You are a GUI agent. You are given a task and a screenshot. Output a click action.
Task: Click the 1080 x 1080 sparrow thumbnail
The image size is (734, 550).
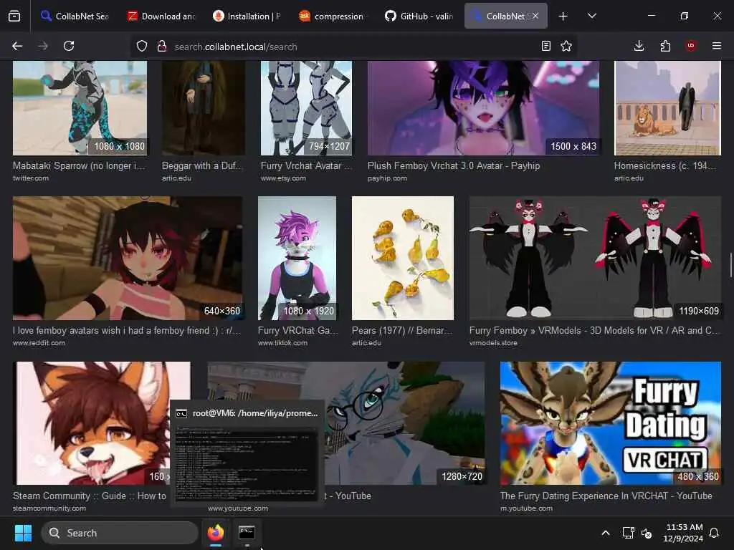tap(80, 107)
